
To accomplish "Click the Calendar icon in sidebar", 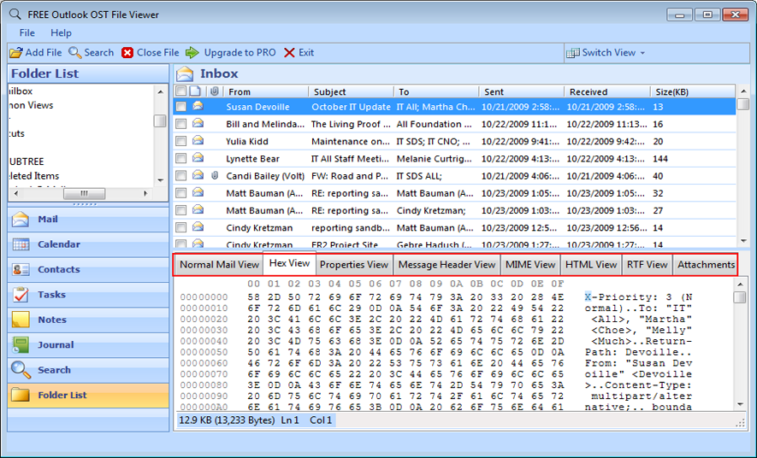I will click(21, 244).
